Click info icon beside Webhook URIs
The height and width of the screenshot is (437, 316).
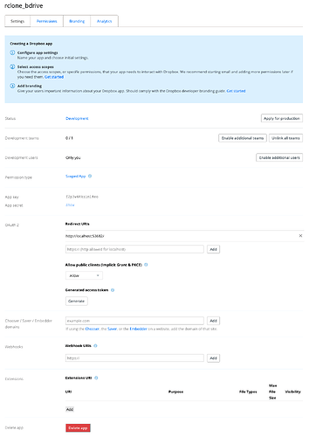click(x=95, y=345)
